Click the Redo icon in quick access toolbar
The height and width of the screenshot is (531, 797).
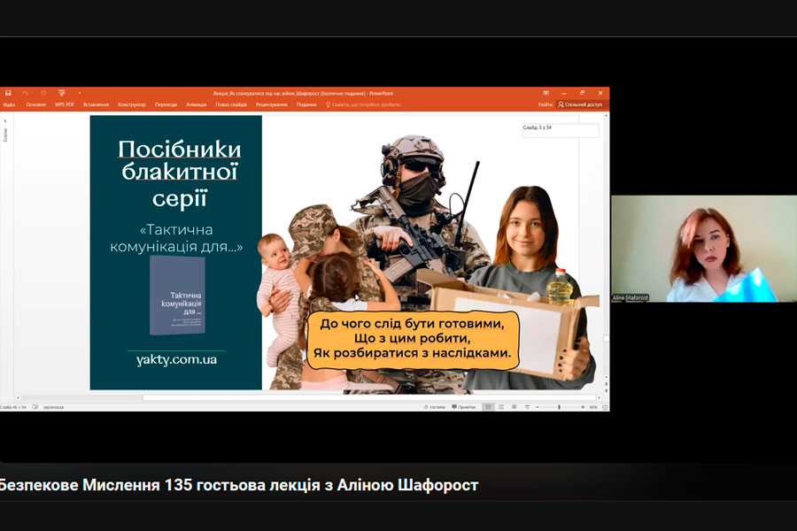point(43,93)
